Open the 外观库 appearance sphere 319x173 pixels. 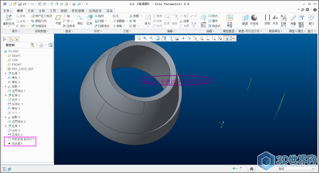[254, 19]
